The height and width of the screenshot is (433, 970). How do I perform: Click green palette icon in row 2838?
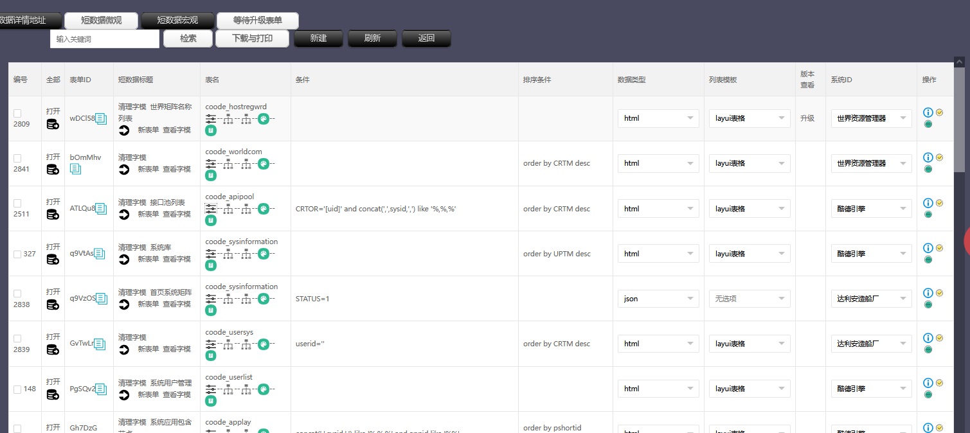click(x=264, y=299)
